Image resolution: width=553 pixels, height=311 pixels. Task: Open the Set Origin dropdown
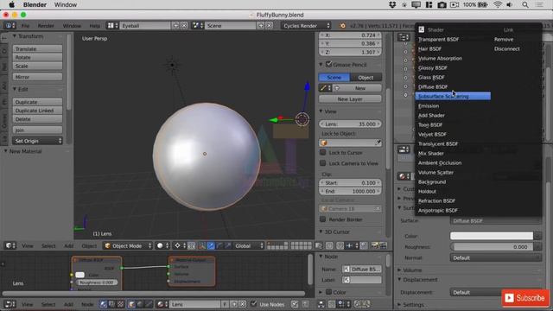pyautogui.click(x=37, y=141)
